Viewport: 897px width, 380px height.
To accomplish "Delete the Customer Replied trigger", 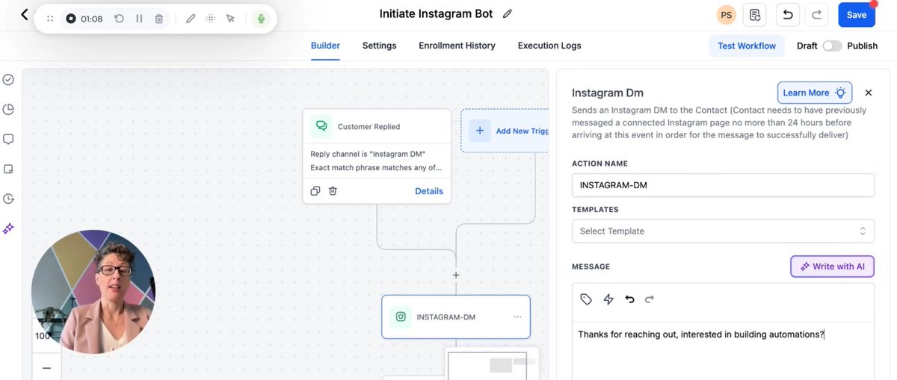I will point(333,191).
